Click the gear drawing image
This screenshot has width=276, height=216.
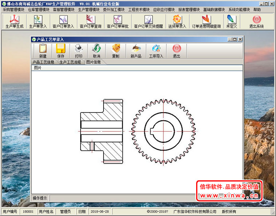pos(137,132)
